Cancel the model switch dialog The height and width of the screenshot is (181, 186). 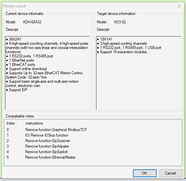pyautogui.click(x=171, y=173)
